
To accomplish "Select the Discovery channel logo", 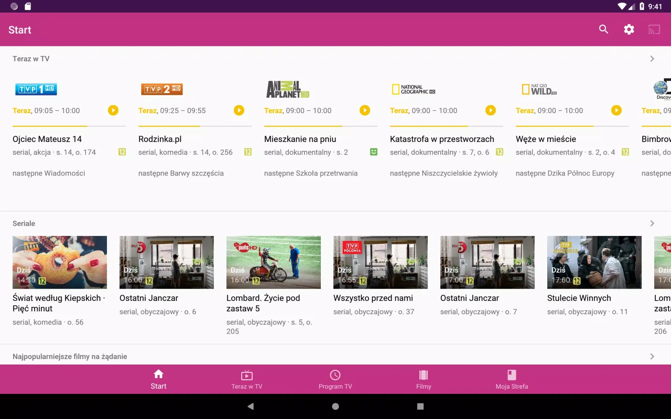I will (x=662, y=89).
